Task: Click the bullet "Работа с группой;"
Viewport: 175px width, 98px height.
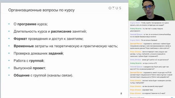Action: pyautogui.click(x=29, y=61)
